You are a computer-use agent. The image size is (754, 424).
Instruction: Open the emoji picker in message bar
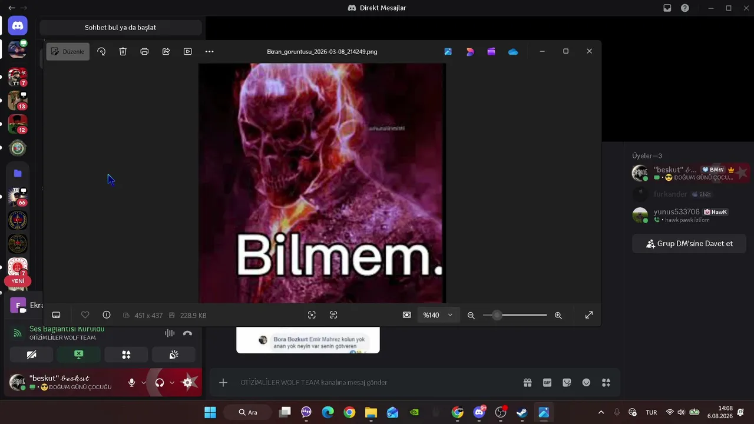tap(586, 383)
